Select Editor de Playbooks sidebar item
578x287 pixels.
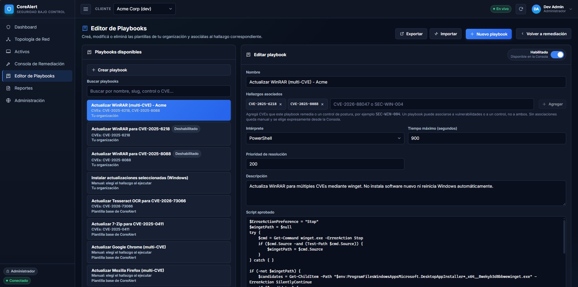37,76
